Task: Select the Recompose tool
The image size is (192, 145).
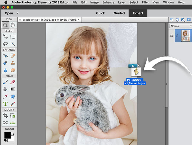Action: point(13,115)
